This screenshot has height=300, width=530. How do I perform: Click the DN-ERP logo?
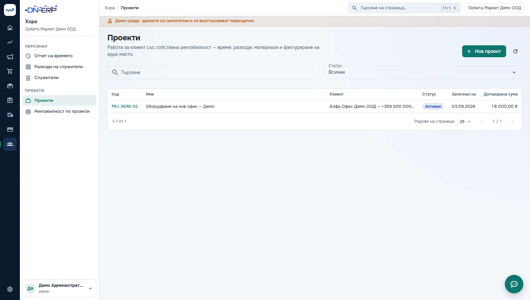(41, 9)
